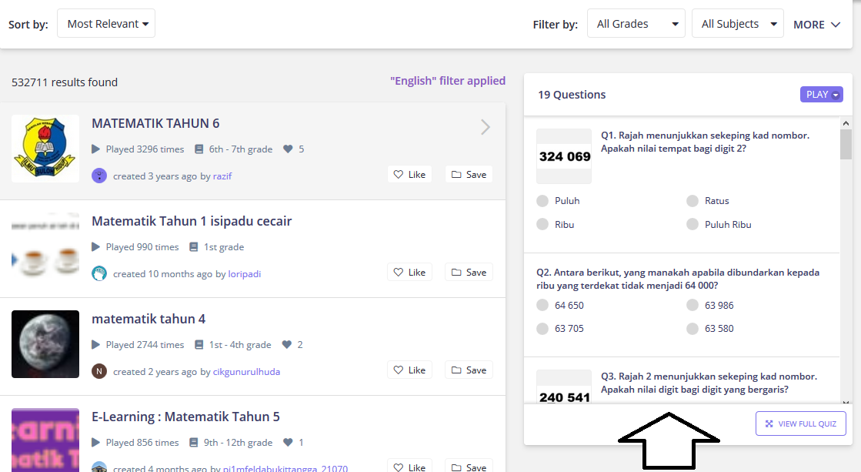
Task: Save the MATEMATIK TAHUN 6 quiz
Action: 469,174
